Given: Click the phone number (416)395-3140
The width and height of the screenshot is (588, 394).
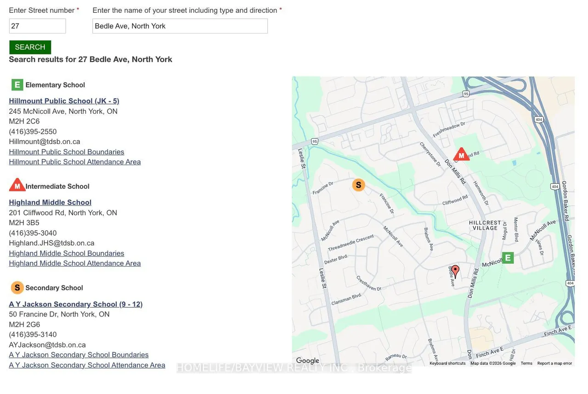Looking at the screenshot, I should pos(33,335).
